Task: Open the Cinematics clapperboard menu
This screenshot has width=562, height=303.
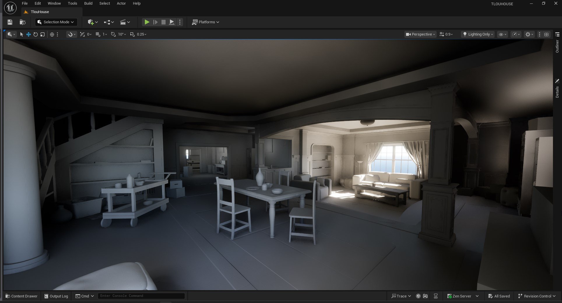Action: [125, 22]
